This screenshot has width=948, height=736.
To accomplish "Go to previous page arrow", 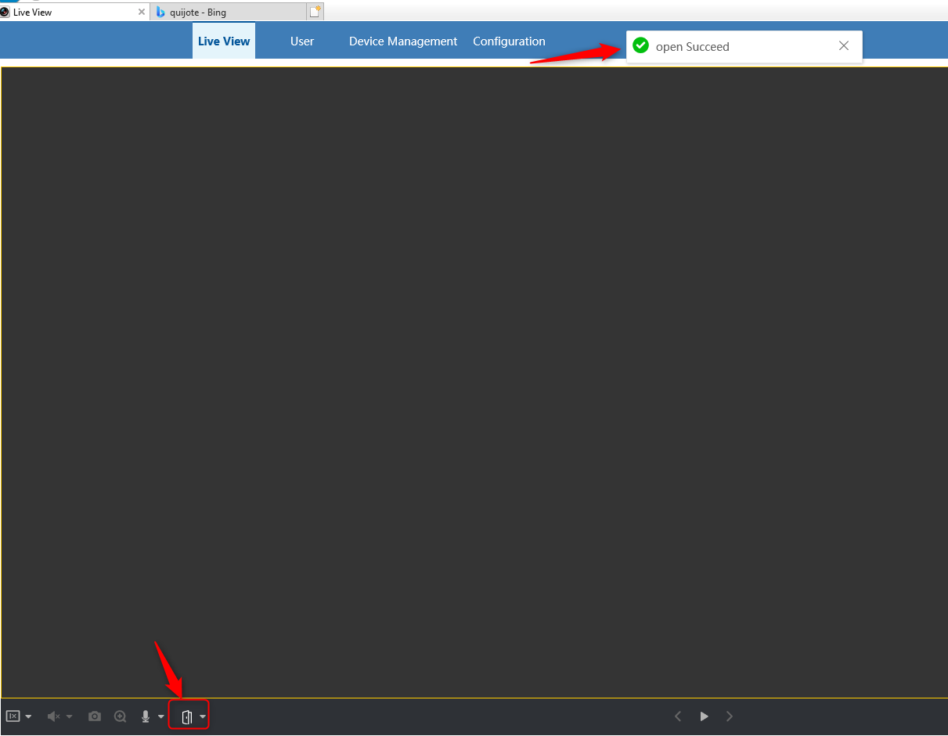I will pyautogui.click(x=678, y=716).
